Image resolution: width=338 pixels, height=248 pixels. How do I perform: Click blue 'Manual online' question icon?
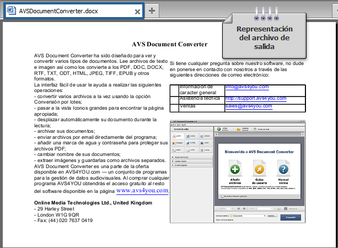coord(283,169)
